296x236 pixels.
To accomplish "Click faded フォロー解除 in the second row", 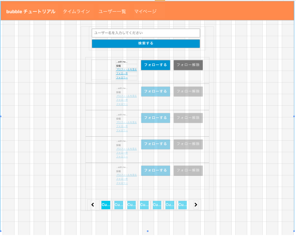I will [188, 91].
